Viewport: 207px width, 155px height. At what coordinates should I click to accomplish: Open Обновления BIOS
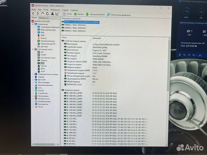coord(95,15)
